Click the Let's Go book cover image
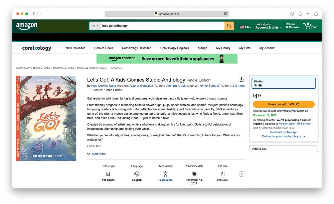The height and width of the screenshot is (204, 334). (x=46, y=118)
